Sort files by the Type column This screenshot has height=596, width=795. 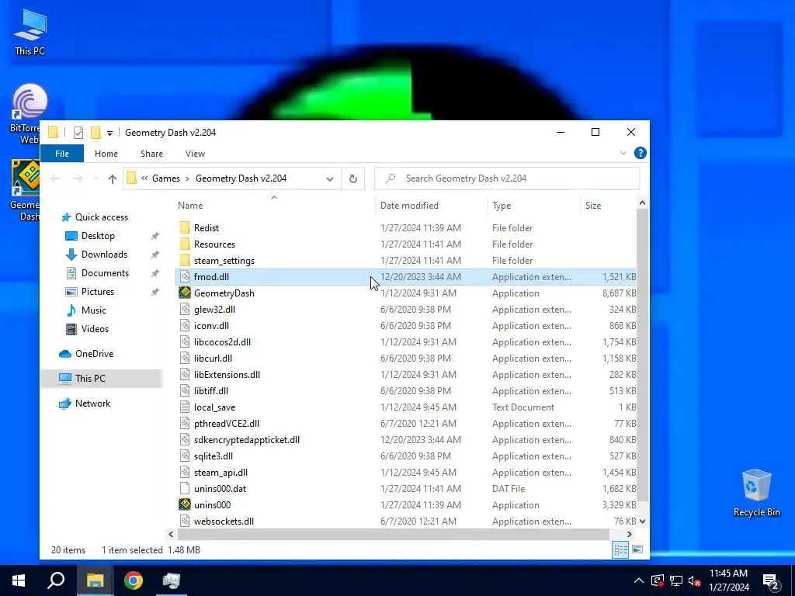click(x=502, y=205)
